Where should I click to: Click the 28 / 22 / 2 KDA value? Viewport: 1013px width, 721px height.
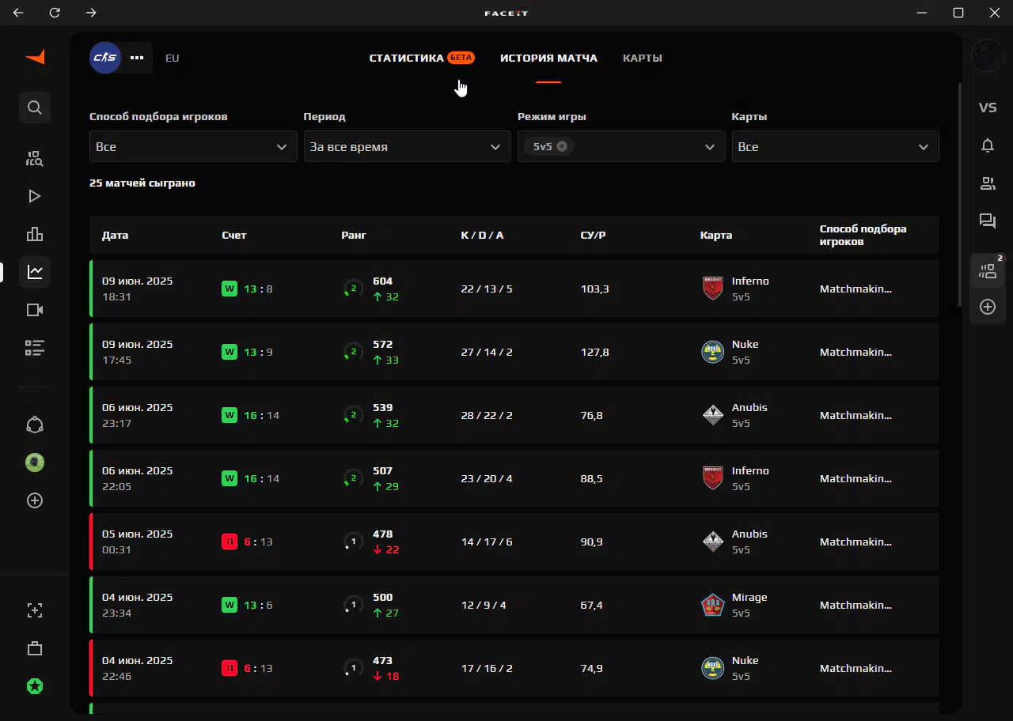point(487,415)
